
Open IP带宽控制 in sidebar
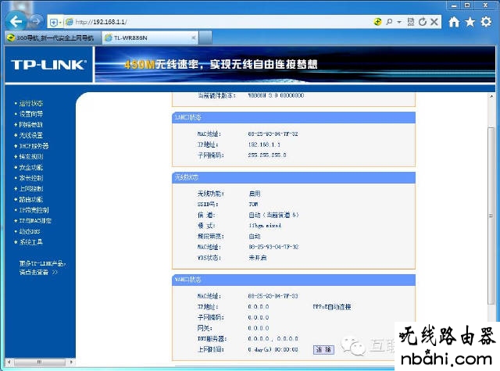[x=34, y=210]
